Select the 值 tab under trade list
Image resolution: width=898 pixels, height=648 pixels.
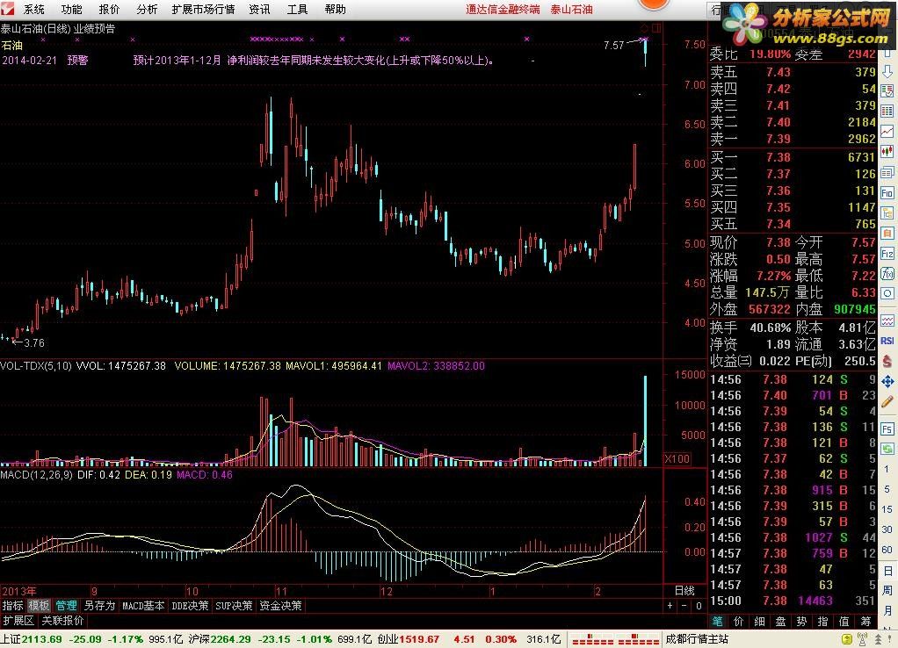[x=844, y=622]
